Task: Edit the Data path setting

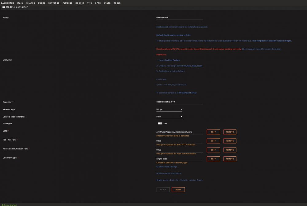Action: coord(213,132)
